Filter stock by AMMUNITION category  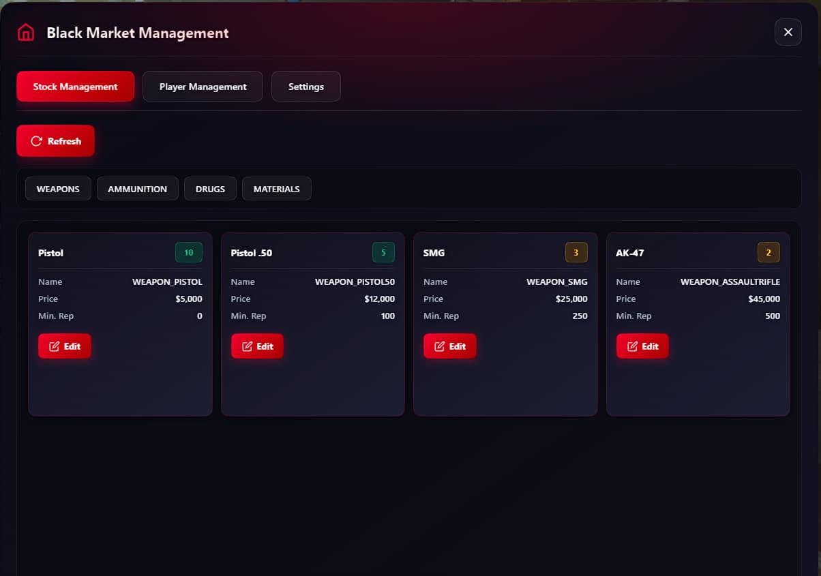[137, 189]
